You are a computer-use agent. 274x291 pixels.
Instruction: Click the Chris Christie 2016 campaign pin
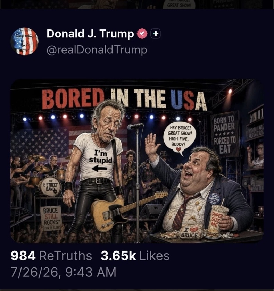coord(214,199)
